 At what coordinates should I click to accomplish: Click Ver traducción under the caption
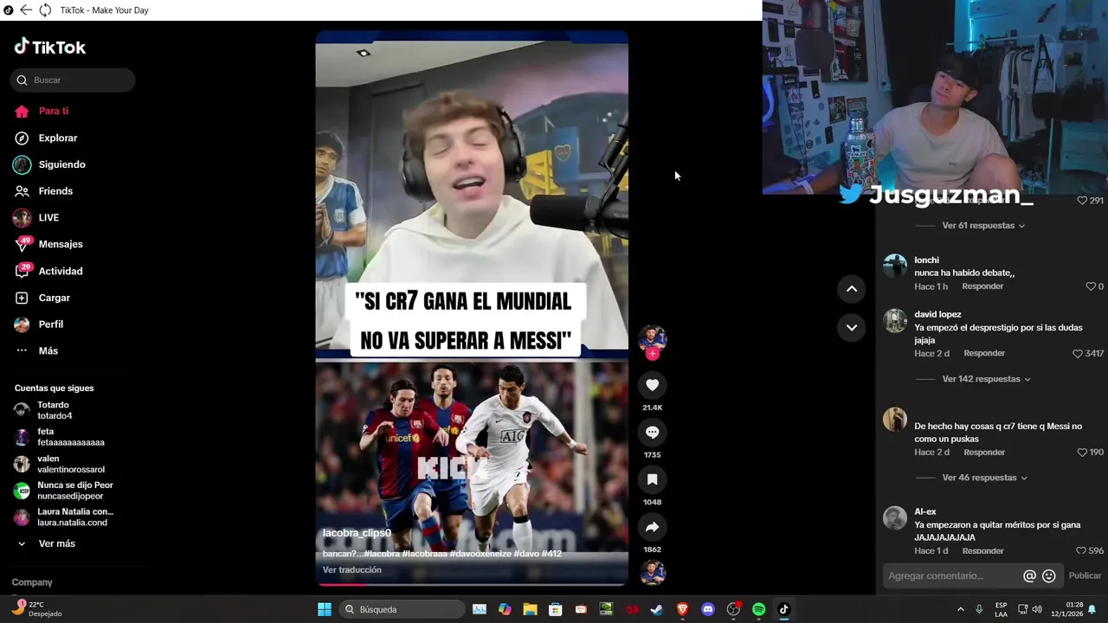pyautogui.click(x=351, y=569)
